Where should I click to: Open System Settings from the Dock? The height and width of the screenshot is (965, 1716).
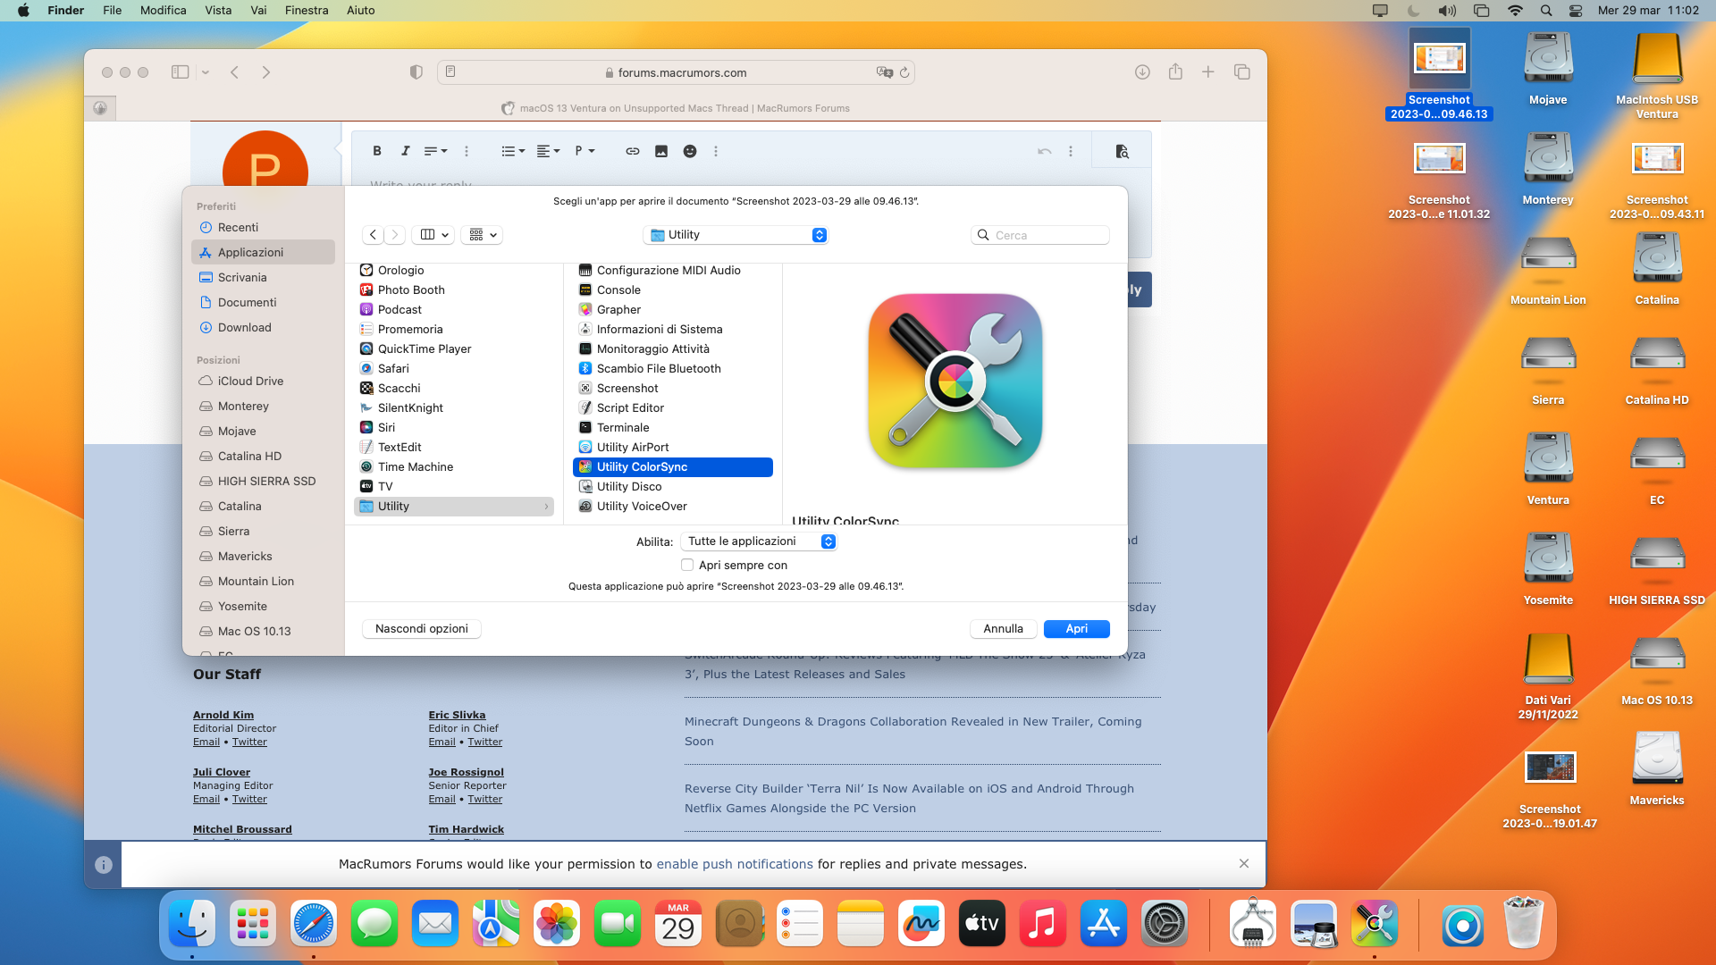[x=1165, y=923]
